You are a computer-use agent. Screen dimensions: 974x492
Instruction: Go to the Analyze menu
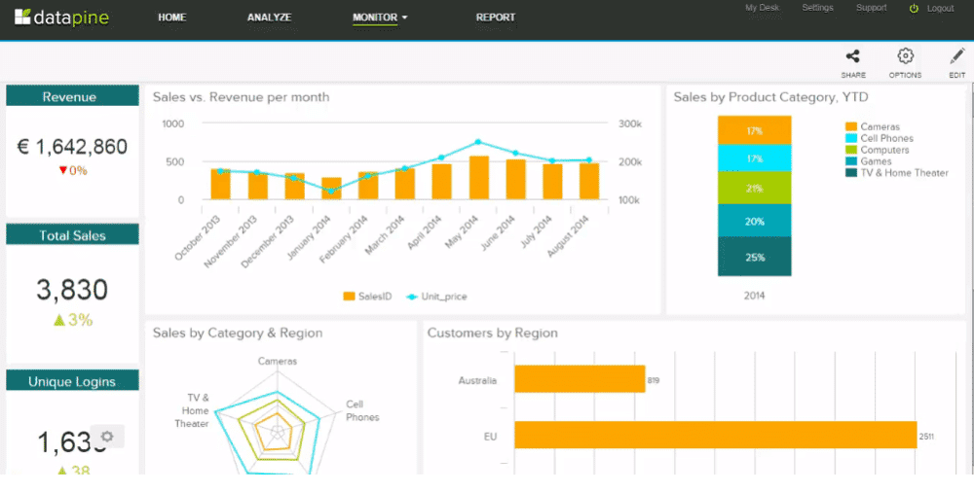point(269,18)
